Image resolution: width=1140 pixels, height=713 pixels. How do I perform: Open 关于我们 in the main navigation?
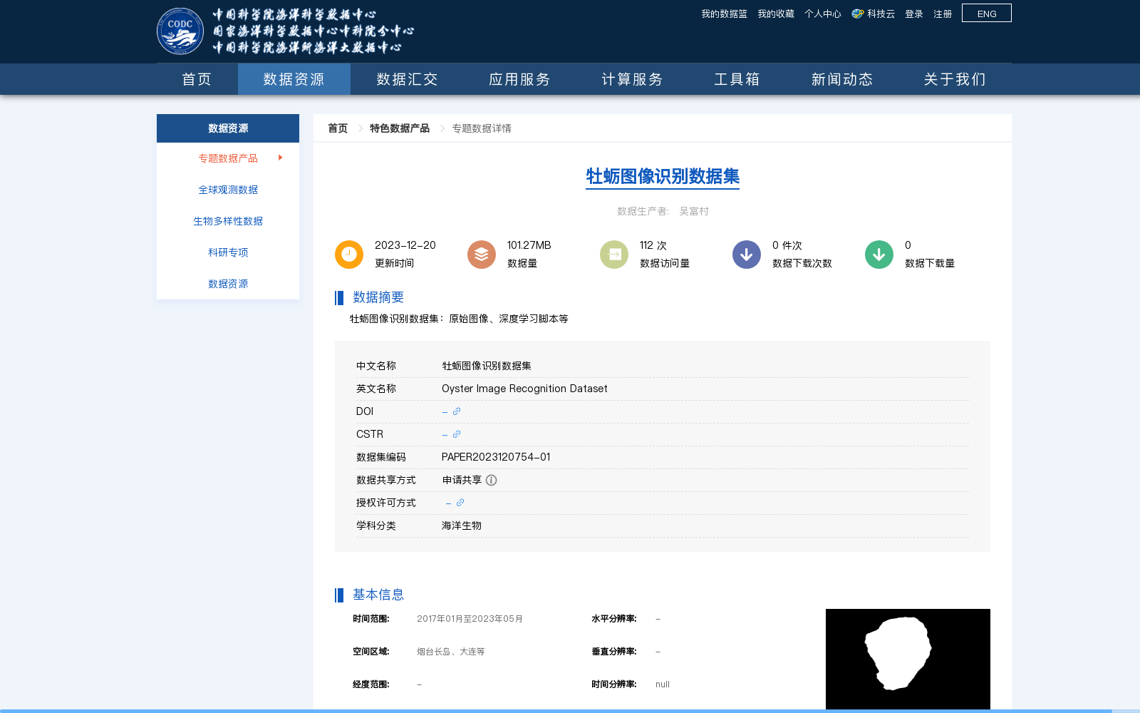[955, 79]
